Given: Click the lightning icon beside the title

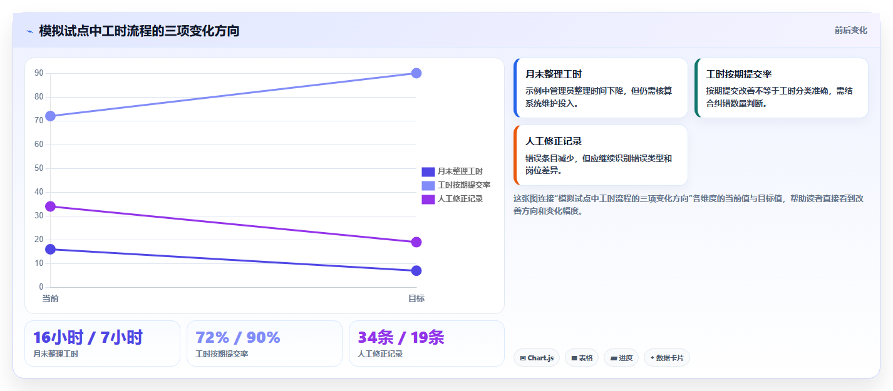Looking at the screenshot, I should click(x=29, y=31).
